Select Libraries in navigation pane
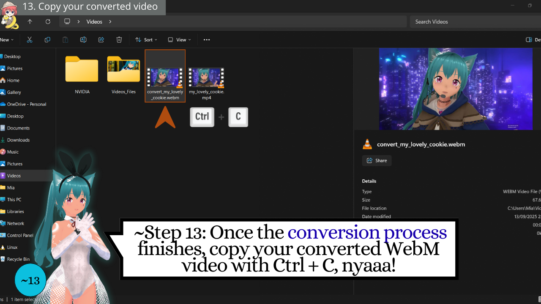The height and width of the screenshot is (304, 541). [x=15, y=212]
